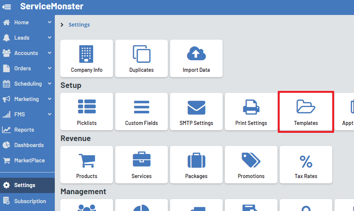Open the Promotions tags icon

tap(251, 160)
